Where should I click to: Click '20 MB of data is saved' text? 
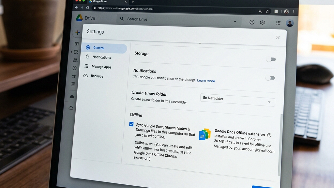point(243,144)
